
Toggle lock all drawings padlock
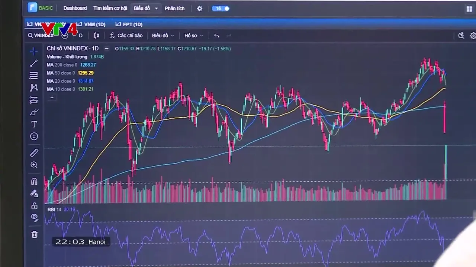coord(34,205)
